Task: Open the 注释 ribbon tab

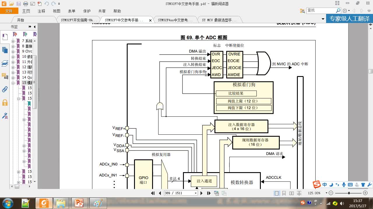Action: click(x=41, y=11)
